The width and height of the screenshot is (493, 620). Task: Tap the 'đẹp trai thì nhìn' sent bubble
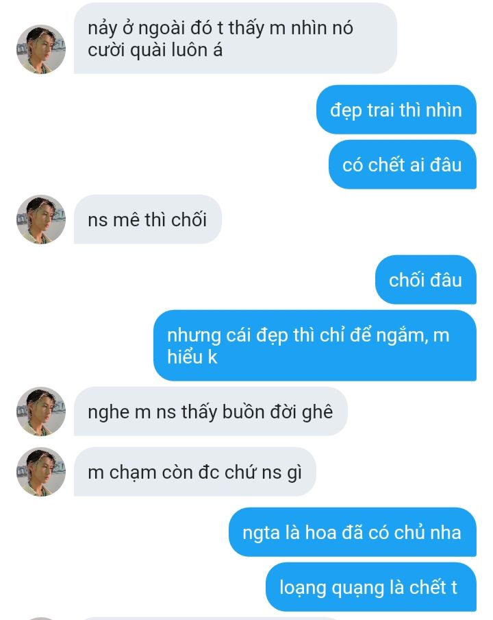coord(396,110)
